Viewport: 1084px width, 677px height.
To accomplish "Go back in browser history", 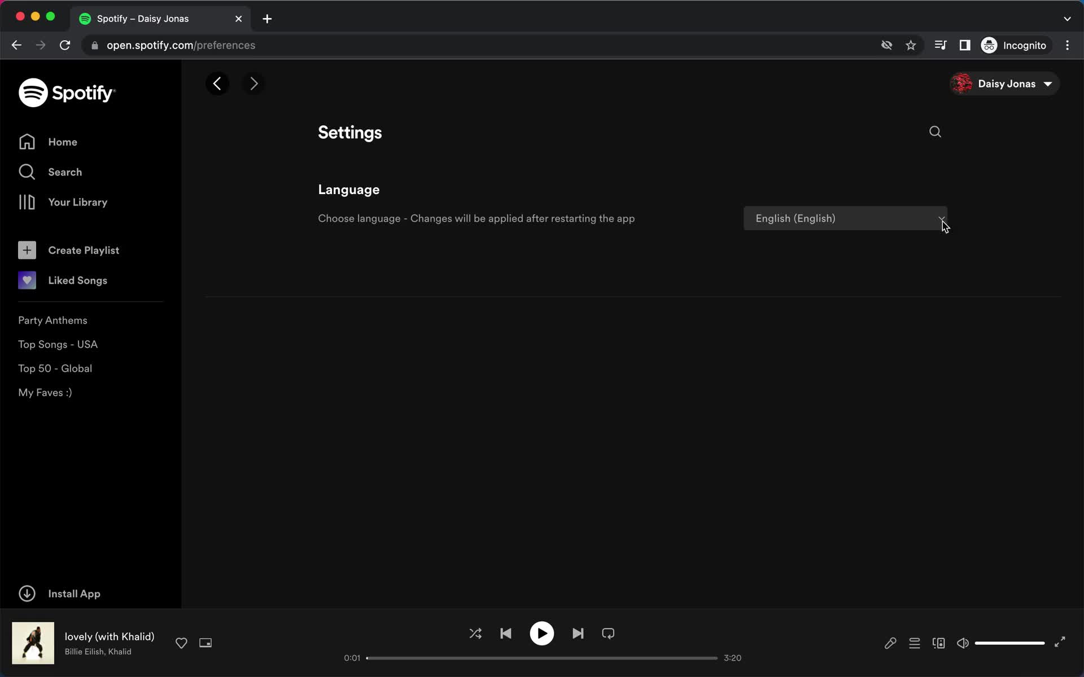I will tap(16, 45).
